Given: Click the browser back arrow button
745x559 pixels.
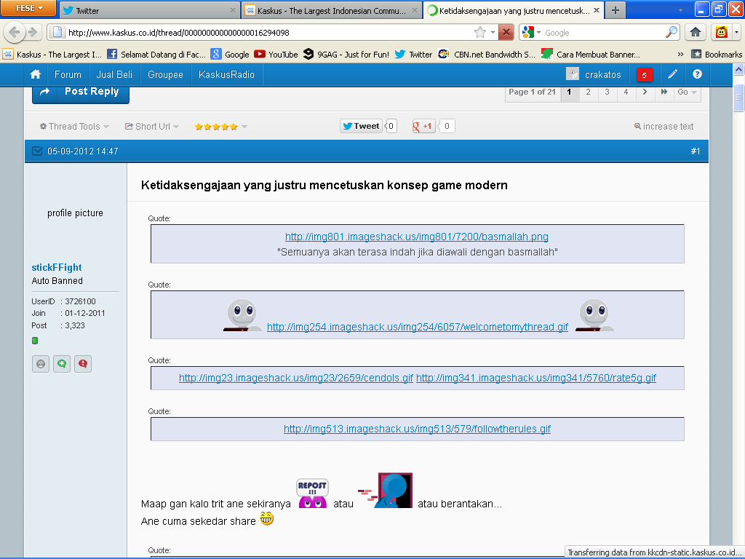Looking at the screenshot, I should pyautogui.click(x=15, y=32).
